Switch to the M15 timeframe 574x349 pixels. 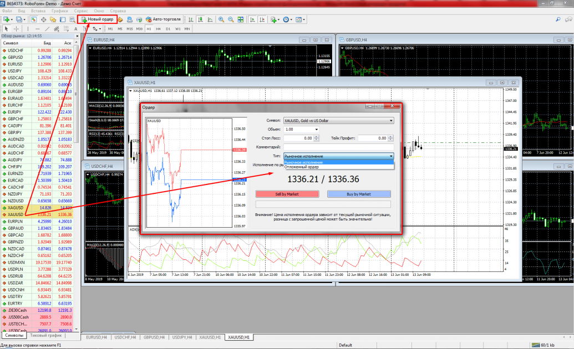129,28
